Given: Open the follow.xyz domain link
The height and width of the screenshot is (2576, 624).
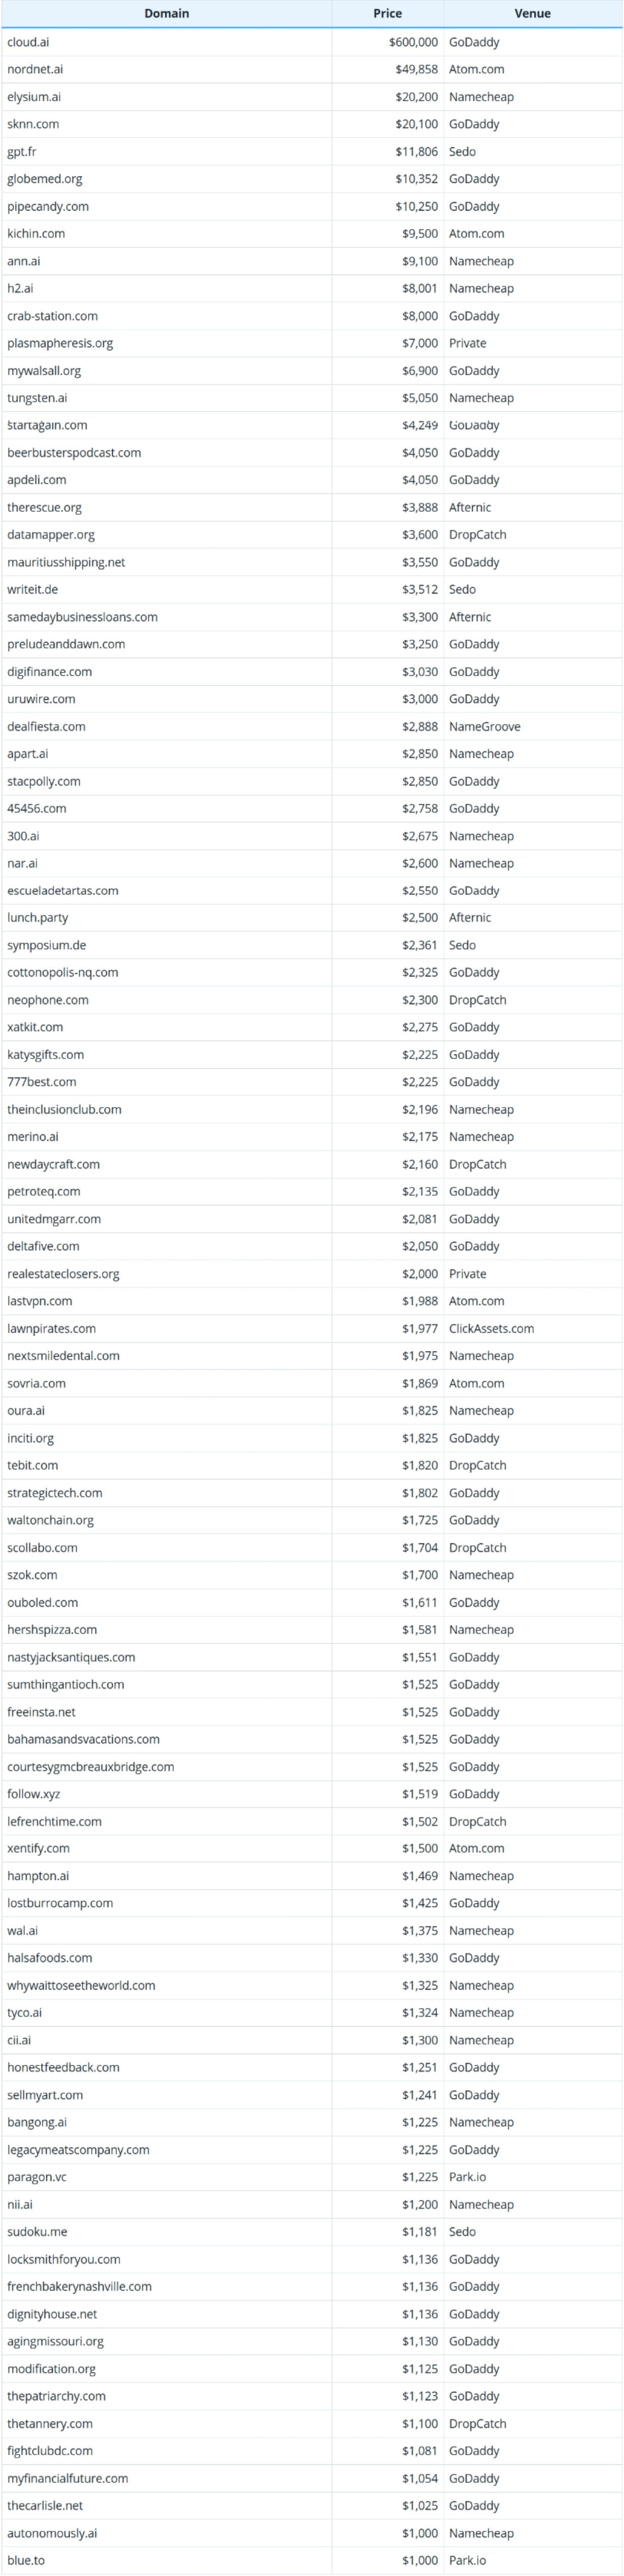Looking at the screenshot, I should (33, 1794).
